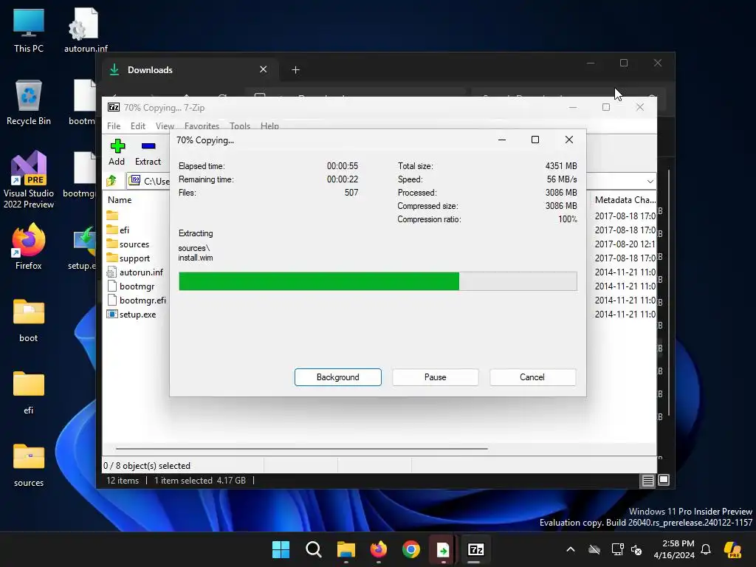This screenshot has height=567, width=756.
Task: Expand the 7-Zip address path dropdown
Action: [650, 182]
